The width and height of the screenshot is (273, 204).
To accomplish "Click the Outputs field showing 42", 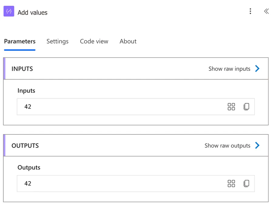I will point(121,184).
